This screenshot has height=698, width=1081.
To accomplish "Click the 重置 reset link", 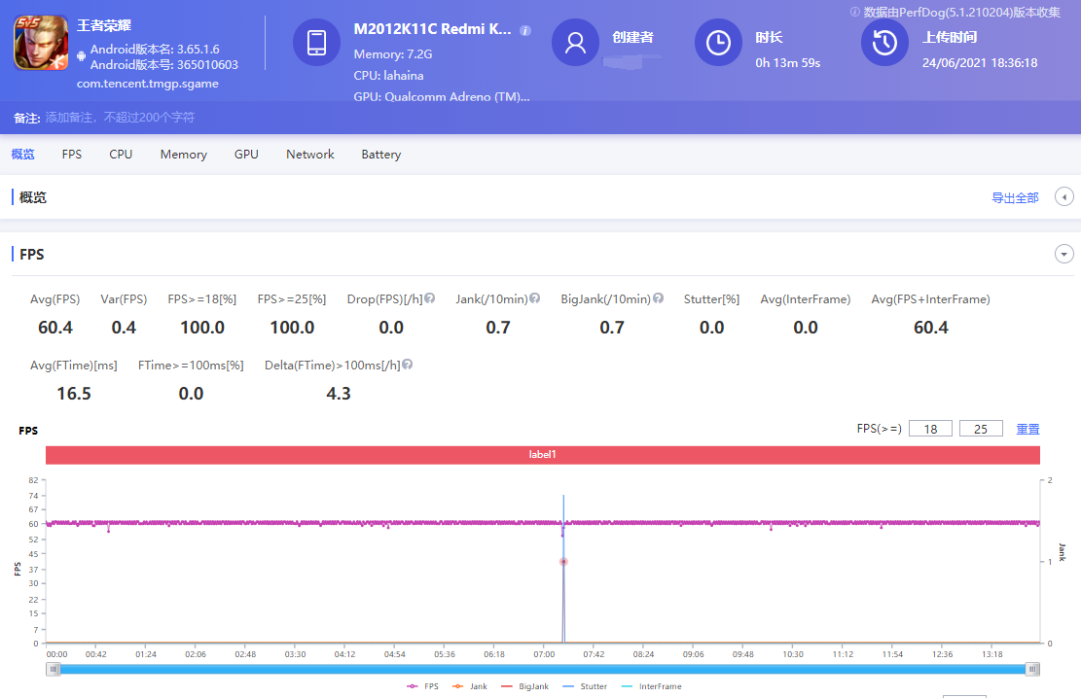I will click(x=1027, y=429).
